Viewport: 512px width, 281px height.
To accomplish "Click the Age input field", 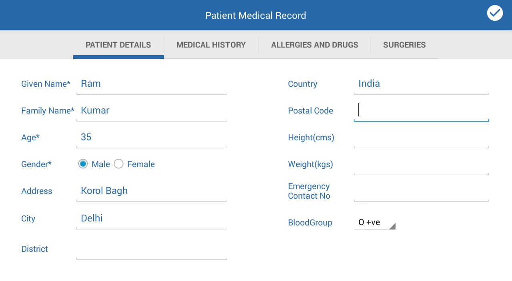I will [152, 138].
